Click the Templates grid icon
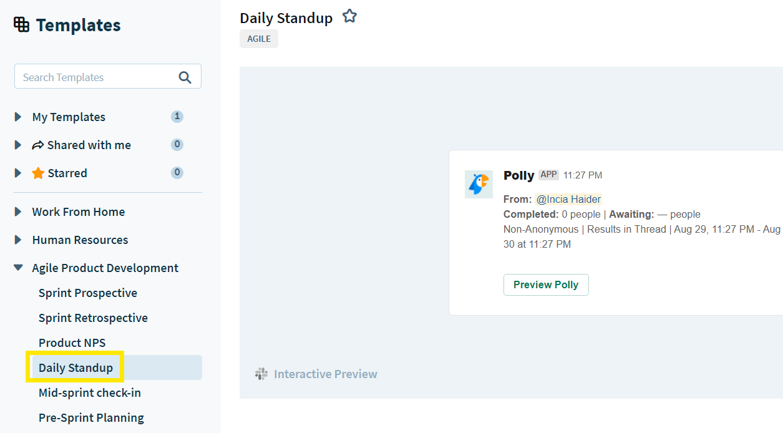Image resolution: width=783 pixels, height=433 pixels. coord(22,25)
